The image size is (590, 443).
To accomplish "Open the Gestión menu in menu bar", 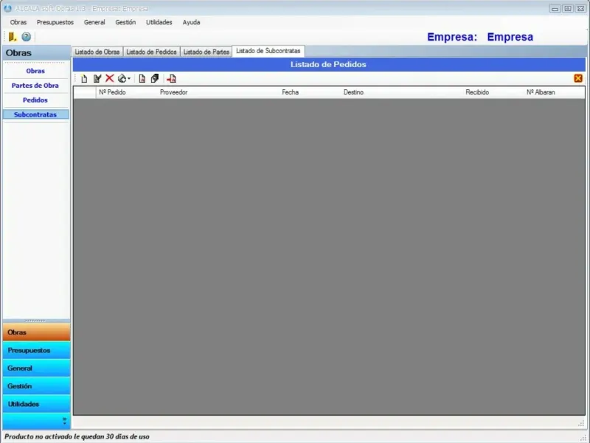I will pyautogui.click(x=125, y=22).
